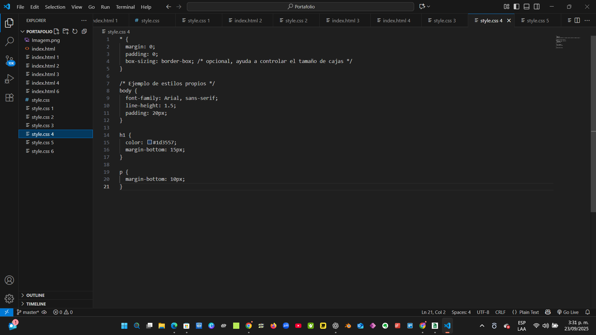Click master* branch in status bar
The width and height of the screenshot is (596, 335).
click(x=28, y=312)
